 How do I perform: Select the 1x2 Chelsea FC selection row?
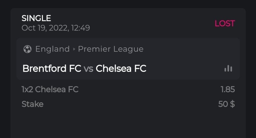[50, 89]
